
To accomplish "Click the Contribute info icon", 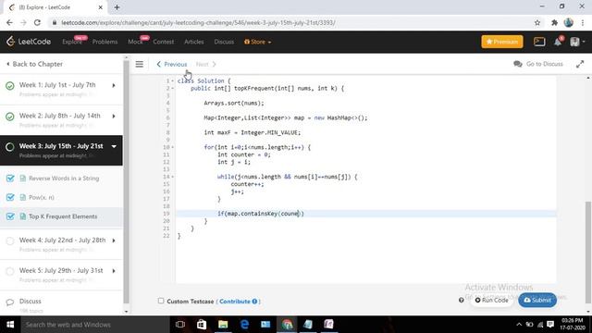I will point(254,302).
